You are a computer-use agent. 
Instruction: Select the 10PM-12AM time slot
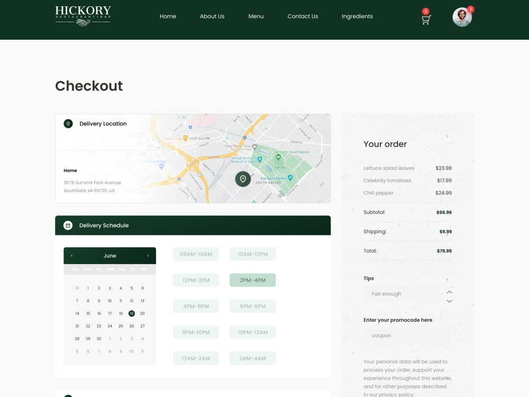(253, 332)
